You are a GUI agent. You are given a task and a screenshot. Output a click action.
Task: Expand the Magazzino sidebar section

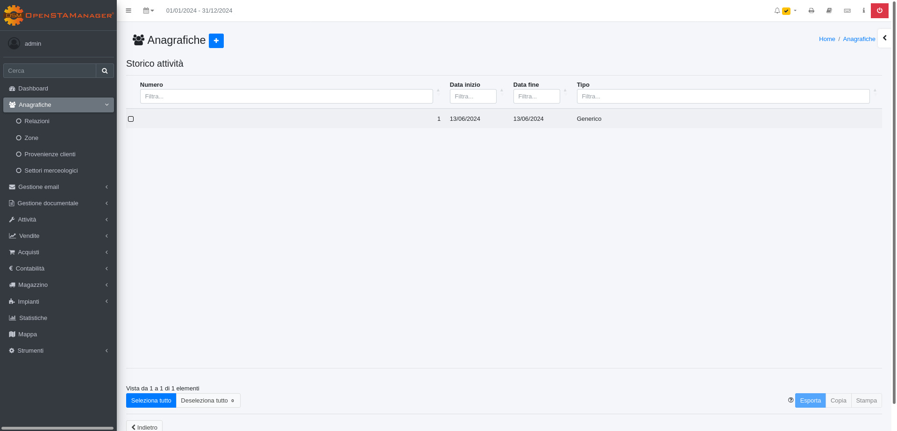(x=58, y=285)
